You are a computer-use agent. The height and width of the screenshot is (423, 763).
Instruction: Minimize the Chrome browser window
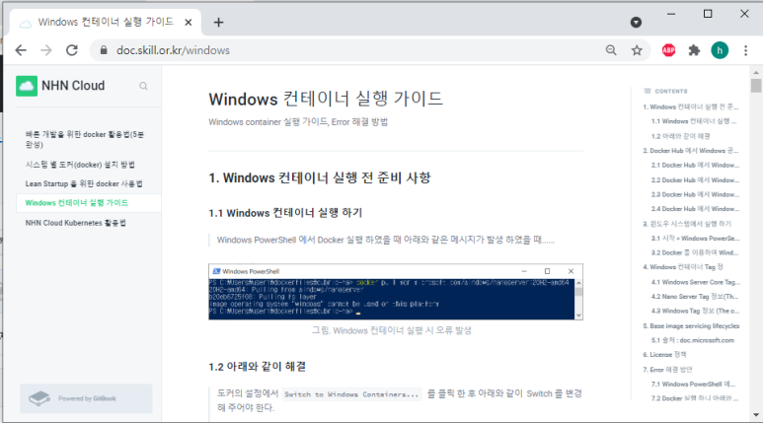point(671,14)
